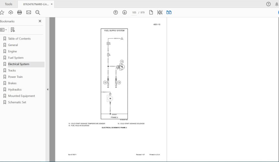
Task: Click the find current bookmark icon
Action: (x=13, y=29)
